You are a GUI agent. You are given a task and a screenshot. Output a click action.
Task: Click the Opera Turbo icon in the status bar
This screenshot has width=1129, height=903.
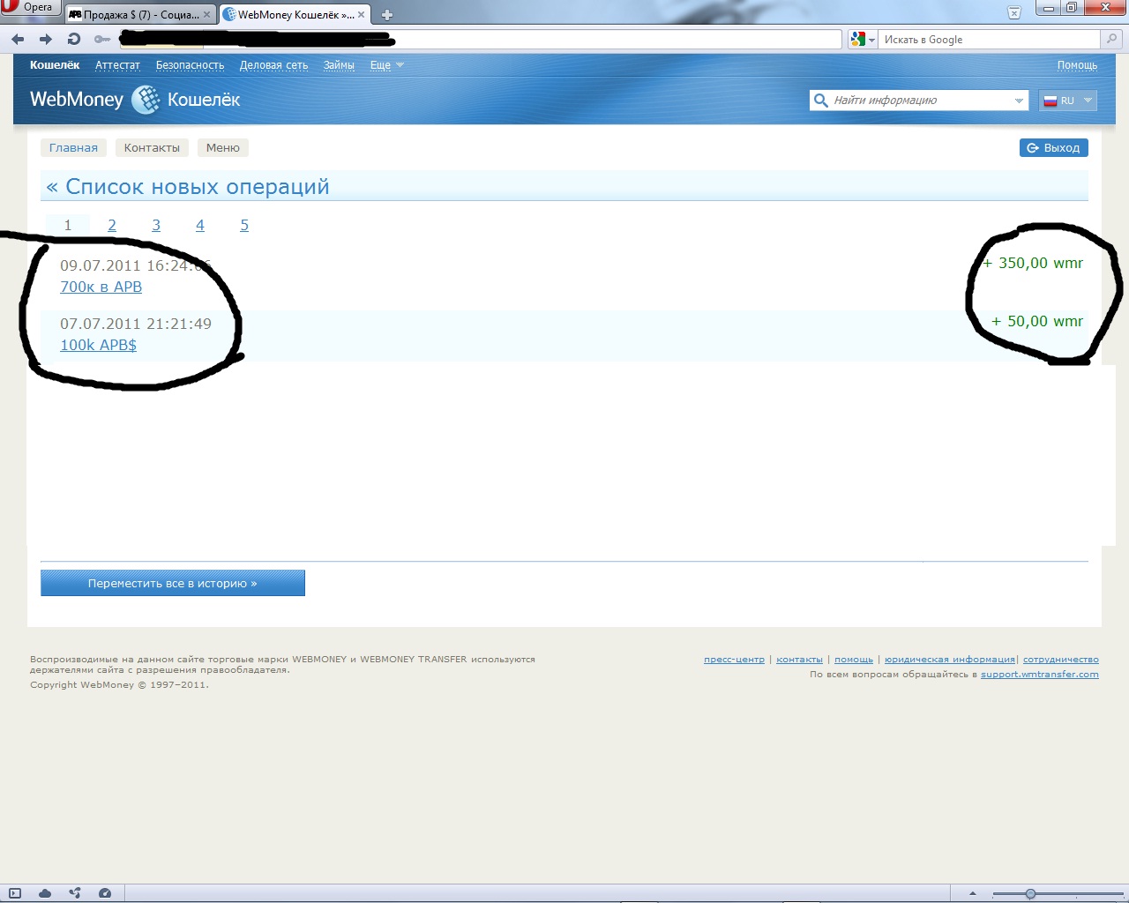pos(105,893)
